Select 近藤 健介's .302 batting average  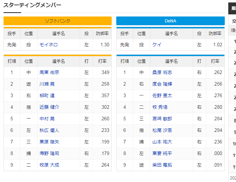(x=105, y=107)
